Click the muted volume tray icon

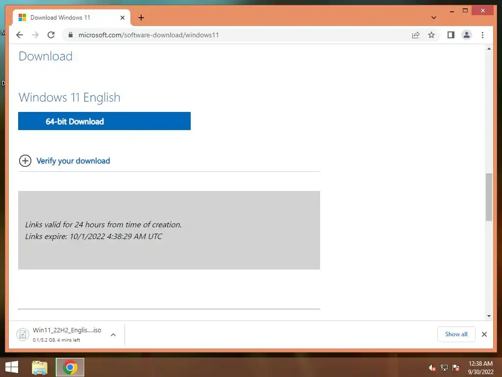pyautogui.click(x=432, y=368)
